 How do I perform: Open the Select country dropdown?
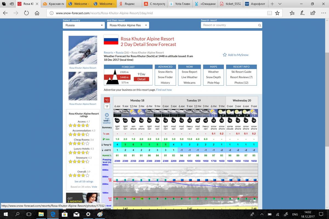[x=84, y=25]
